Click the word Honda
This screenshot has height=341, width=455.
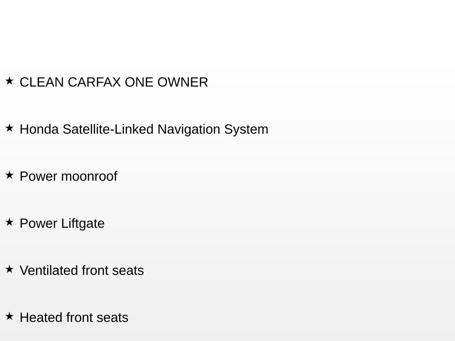40,129
